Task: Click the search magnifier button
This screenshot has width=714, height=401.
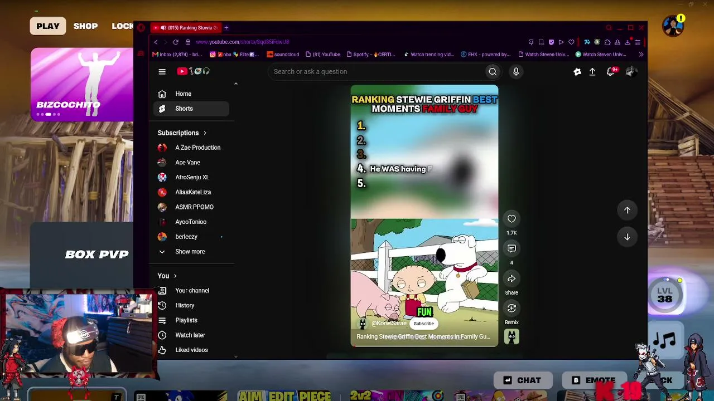Action: [493, 71]
